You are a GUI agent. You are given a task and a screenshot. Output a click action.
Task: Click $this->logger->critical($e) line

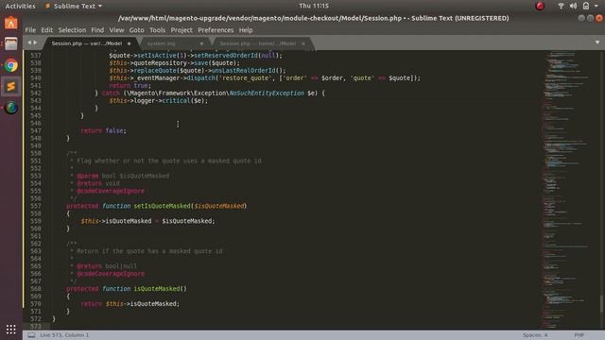[x=158, y=101]
